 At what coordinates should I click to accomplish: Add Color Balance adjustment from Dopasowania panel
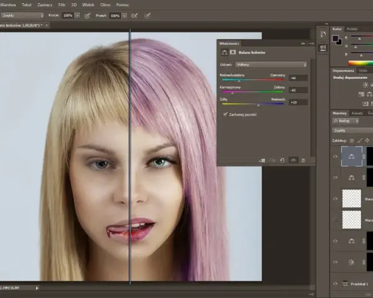pyautogui.click(x=369, y=94)
